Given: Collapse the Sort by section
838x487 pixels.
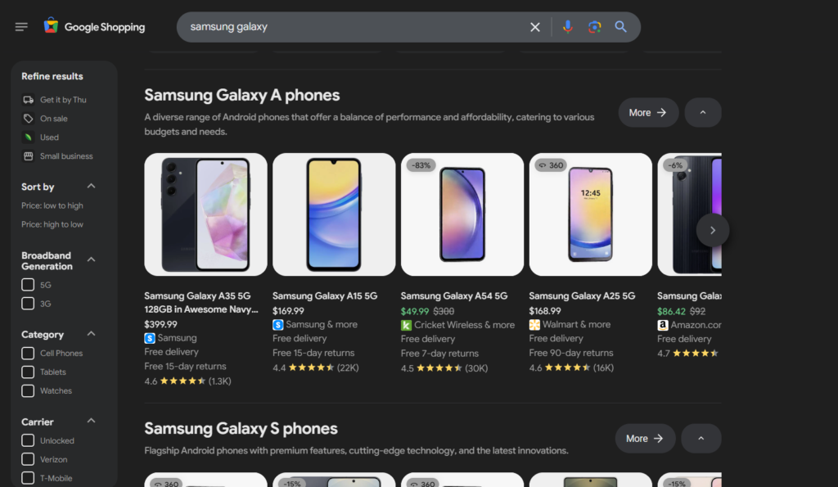Looking at the screenshot, I should [x=91, y=186].
